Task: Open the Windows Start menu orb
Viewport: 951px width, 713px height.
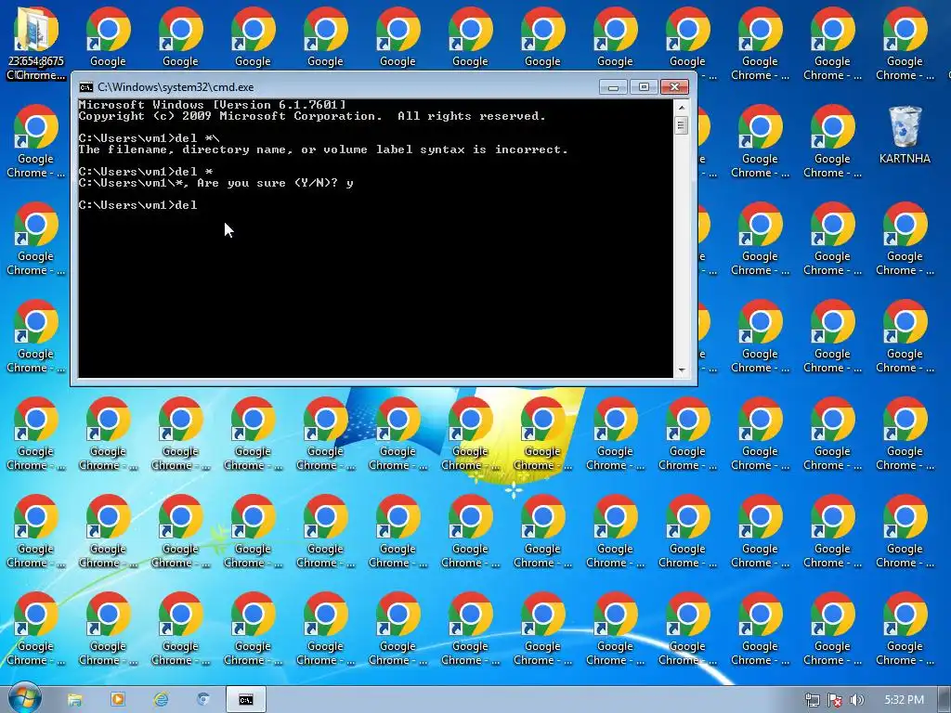Action: (24, 698)
